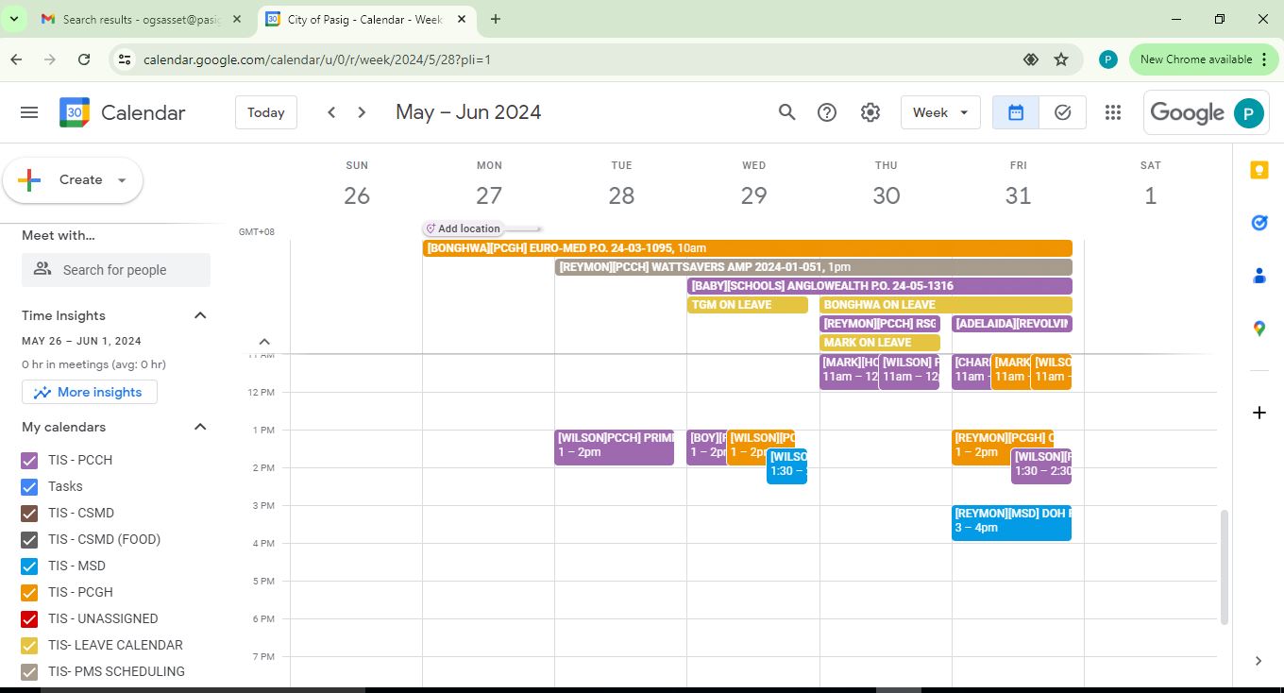Toggle TIS - PCCH calendar checkbox
Screen dimensions: 1284x693
coord(29,461)
